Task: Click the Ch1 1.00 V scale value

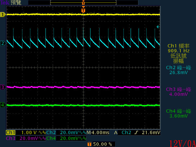Action: click(29, 133)
